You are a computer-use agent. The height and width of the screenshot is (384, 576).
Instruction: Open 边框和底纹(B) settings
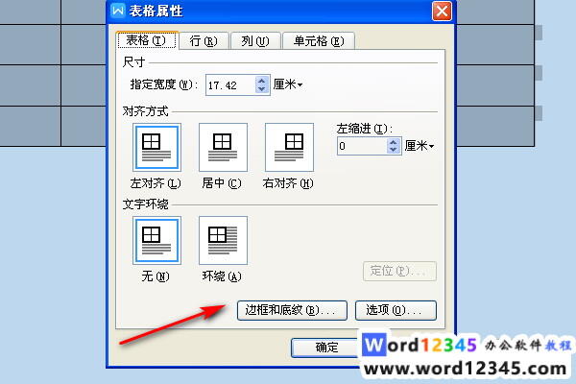tap(292, 310)
